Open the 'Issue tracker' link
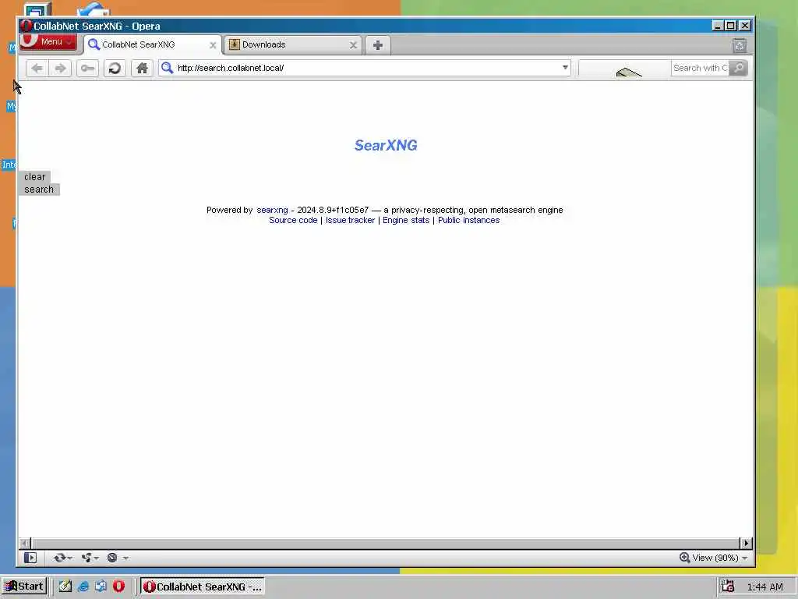This screenshot has height=599, width=798. click(350, 220)
